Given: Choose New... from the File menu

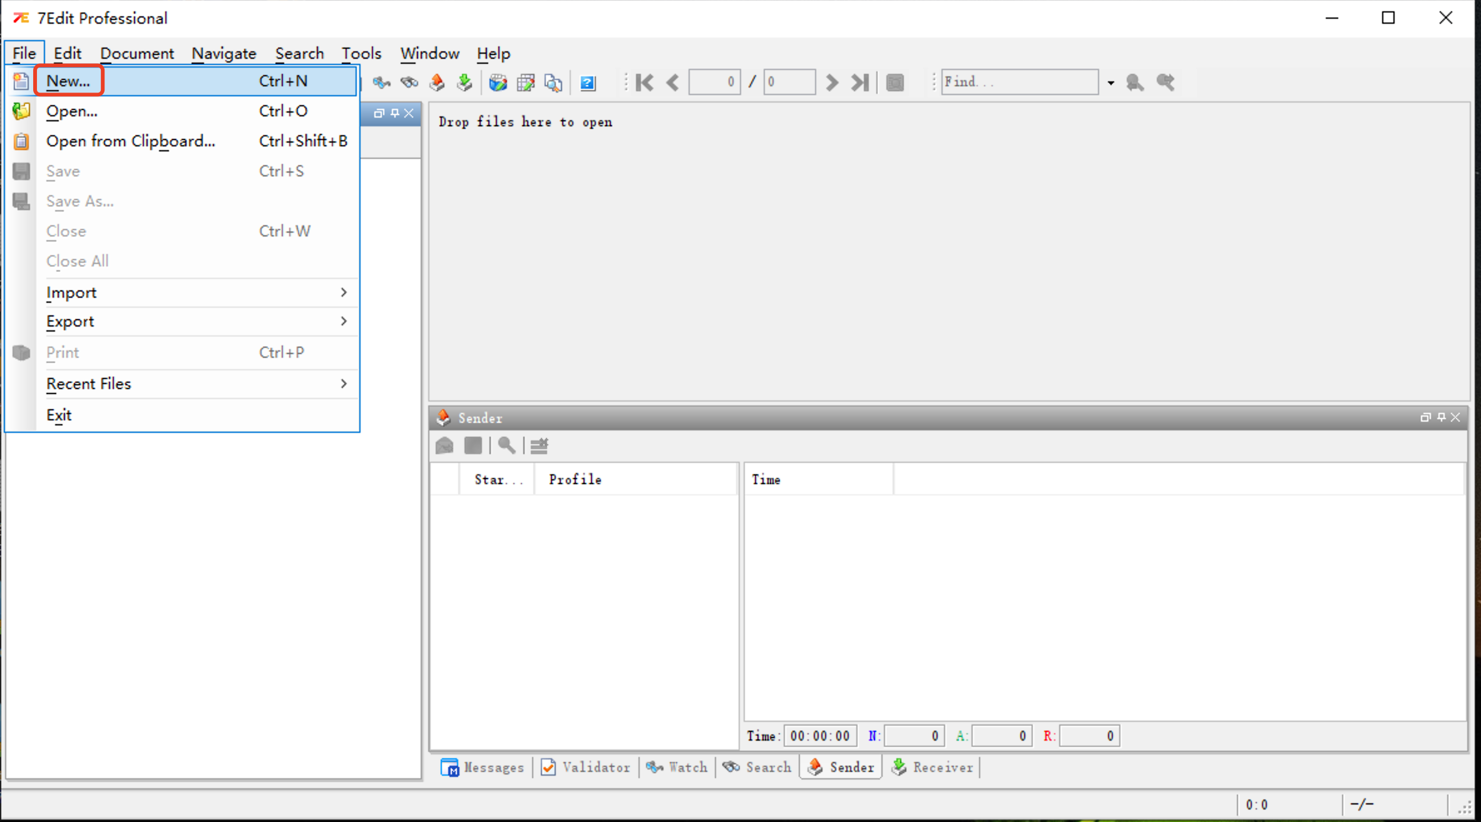Looking at the screenshot, I should click(69, 81).
